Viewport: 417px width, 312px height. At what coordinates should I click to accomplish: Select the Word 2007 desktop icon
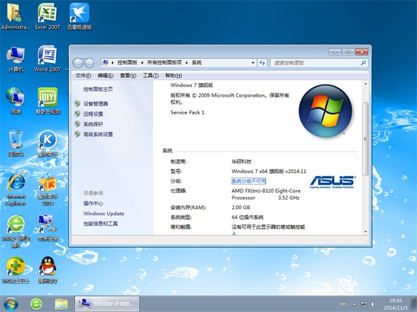point(47,58)
